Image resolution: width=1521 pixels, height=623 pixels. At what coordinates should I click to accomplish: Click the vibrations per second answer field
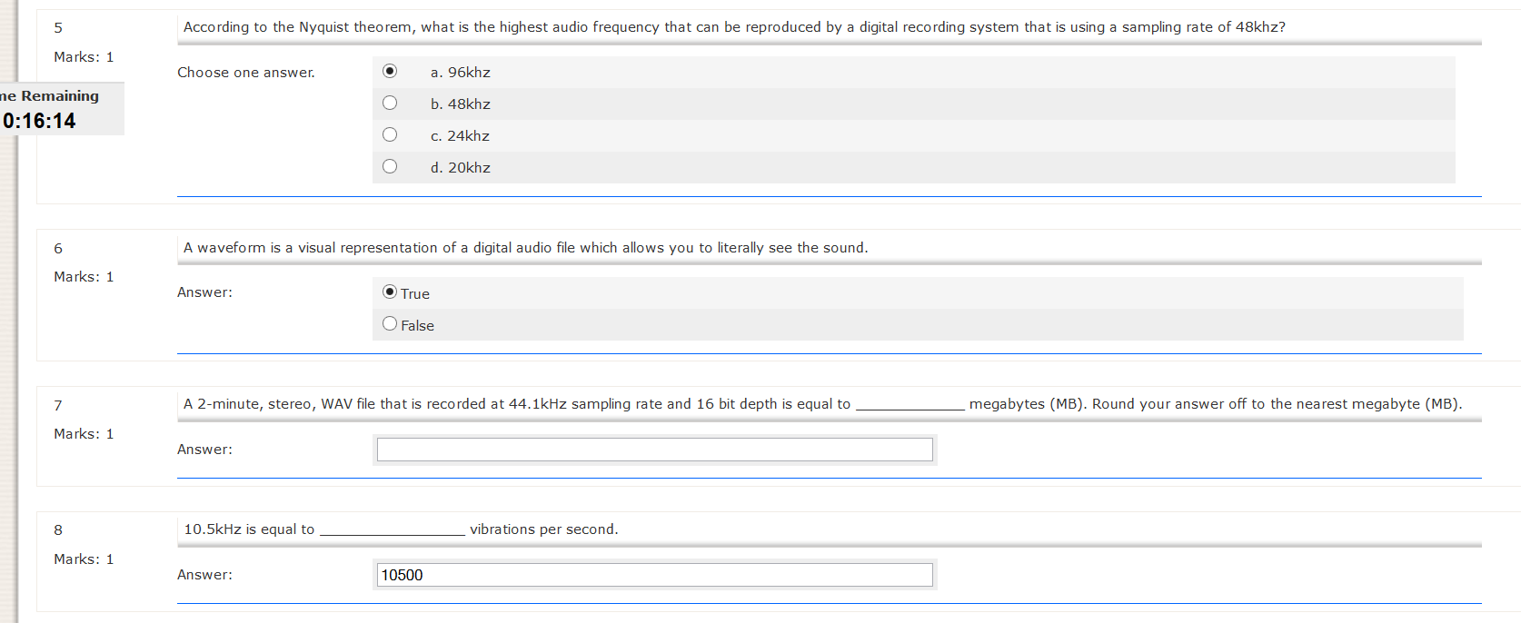pyautogui.click(x=654, y=575)
